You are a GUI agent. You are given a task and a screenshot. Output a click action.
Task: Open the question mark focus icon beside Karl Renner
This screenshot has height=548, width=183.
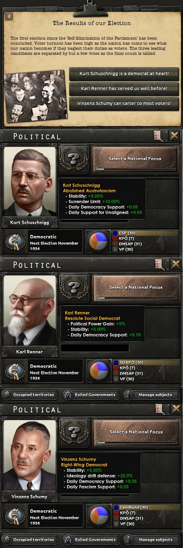coord(74,287)
